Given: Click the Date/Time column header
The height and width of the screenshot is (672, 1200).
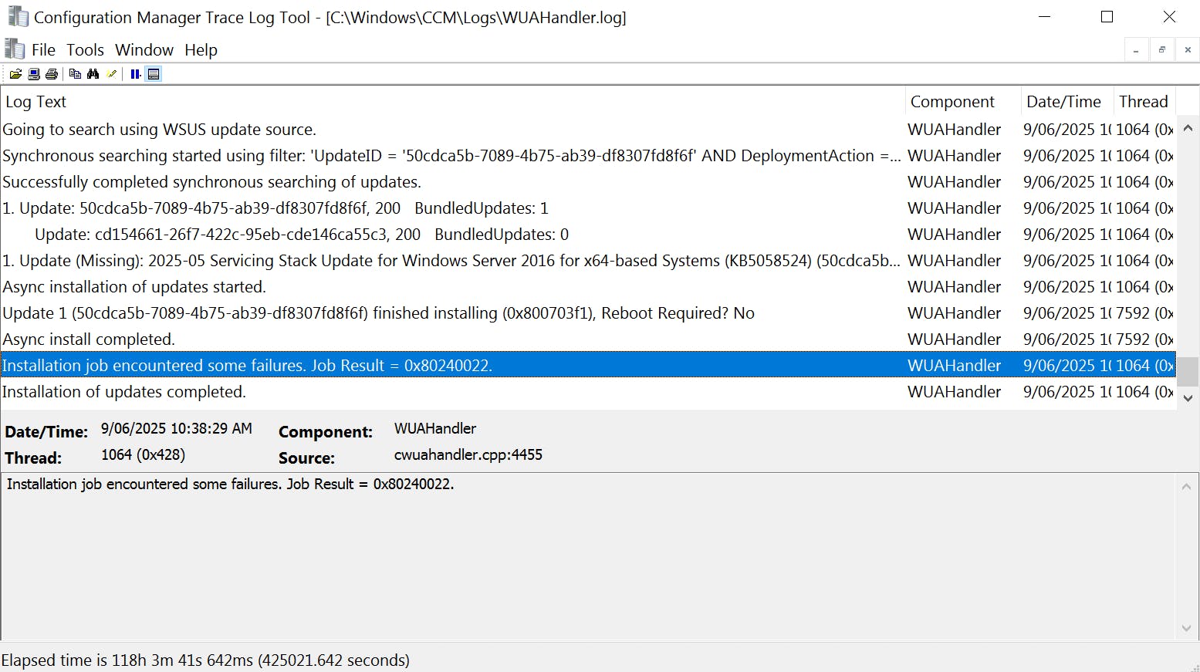Looking at the screenshot, I should coord(1063,102).
